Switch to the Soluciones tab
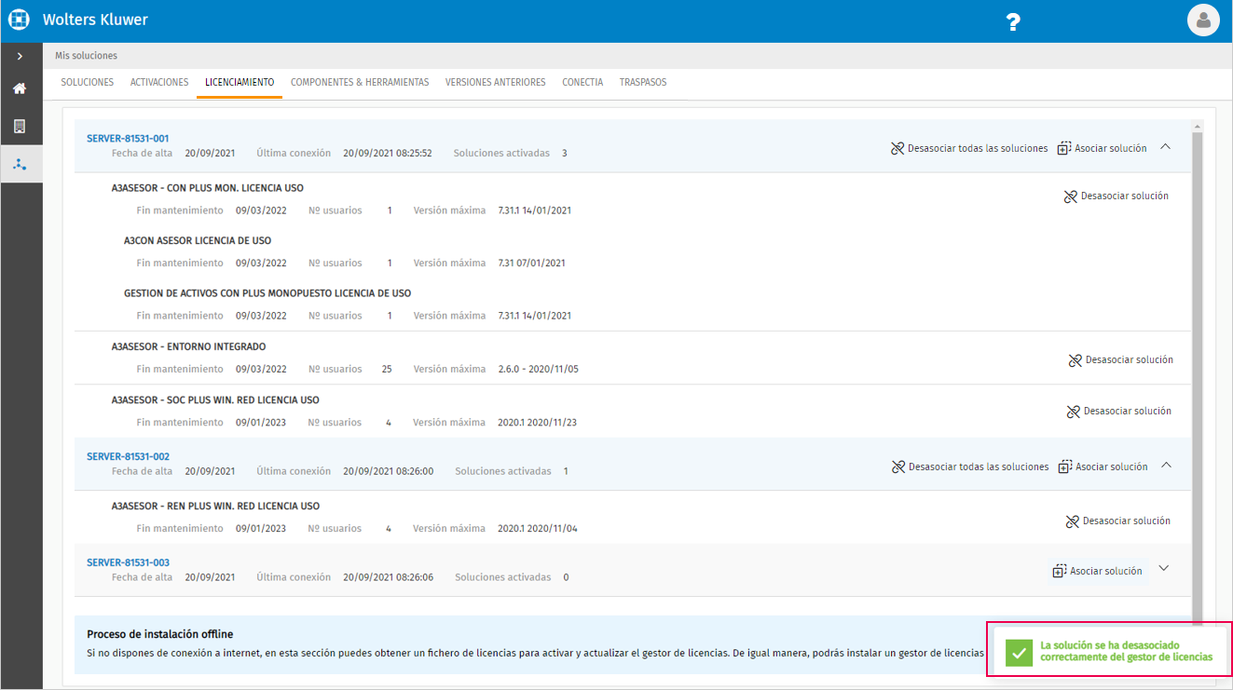Screen dimensions: 1233x690 pyautogui.click(x=88, y=82)
